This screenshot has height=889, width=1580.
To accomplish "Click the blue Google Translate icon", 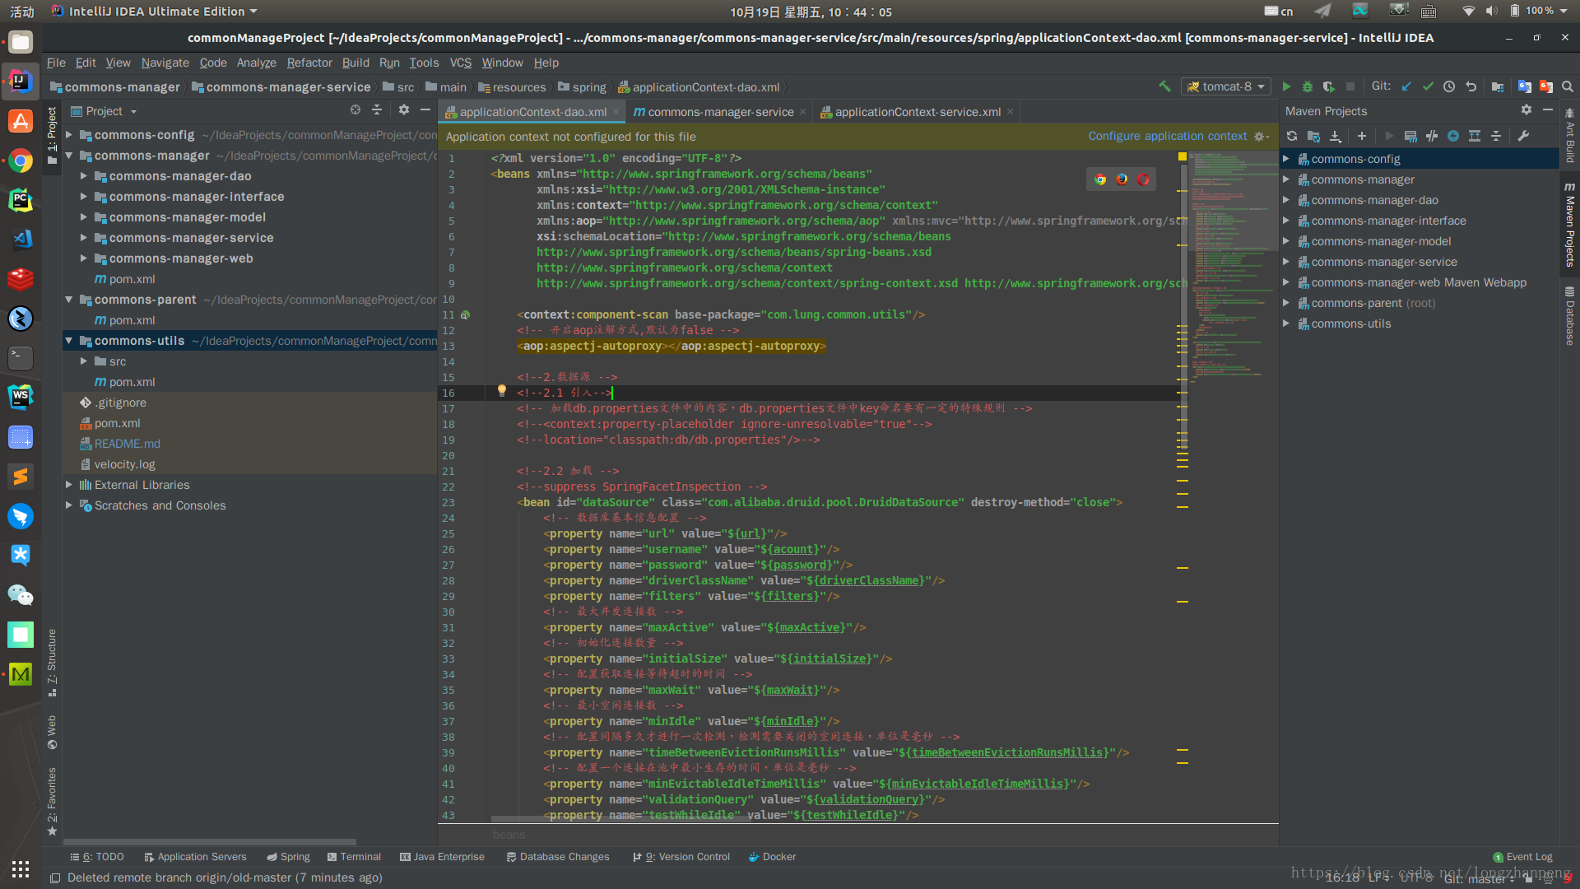I will [1525, 86].
